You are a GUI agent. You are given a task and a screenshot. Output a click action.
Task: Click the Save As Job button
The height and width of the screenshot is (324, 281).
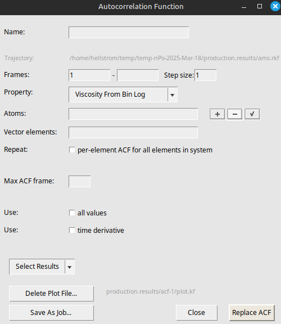pos(51,313)
